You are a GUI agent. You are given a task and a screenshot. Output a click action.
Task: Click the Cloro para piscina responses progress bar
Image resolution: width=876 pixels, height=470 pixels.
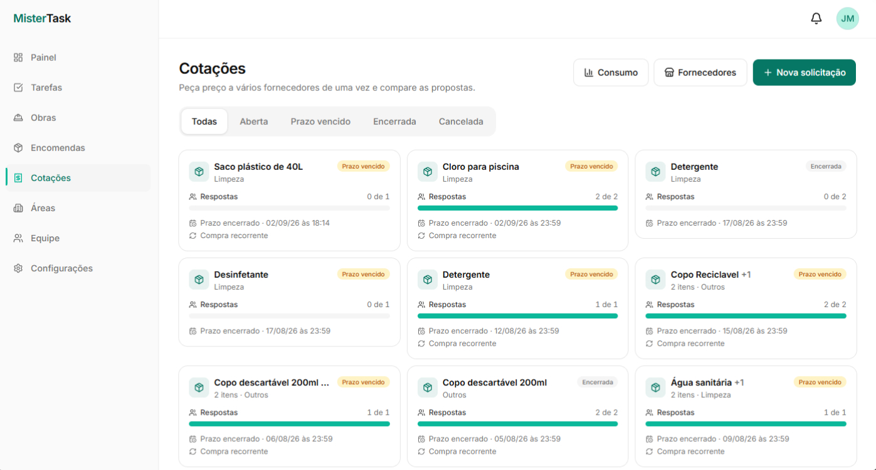click(x=517, y=208)
